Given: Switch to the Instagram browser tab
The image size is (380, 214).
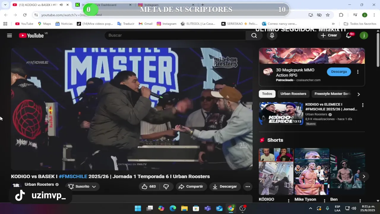Looking at the screenshot, I should pos(166,5).
